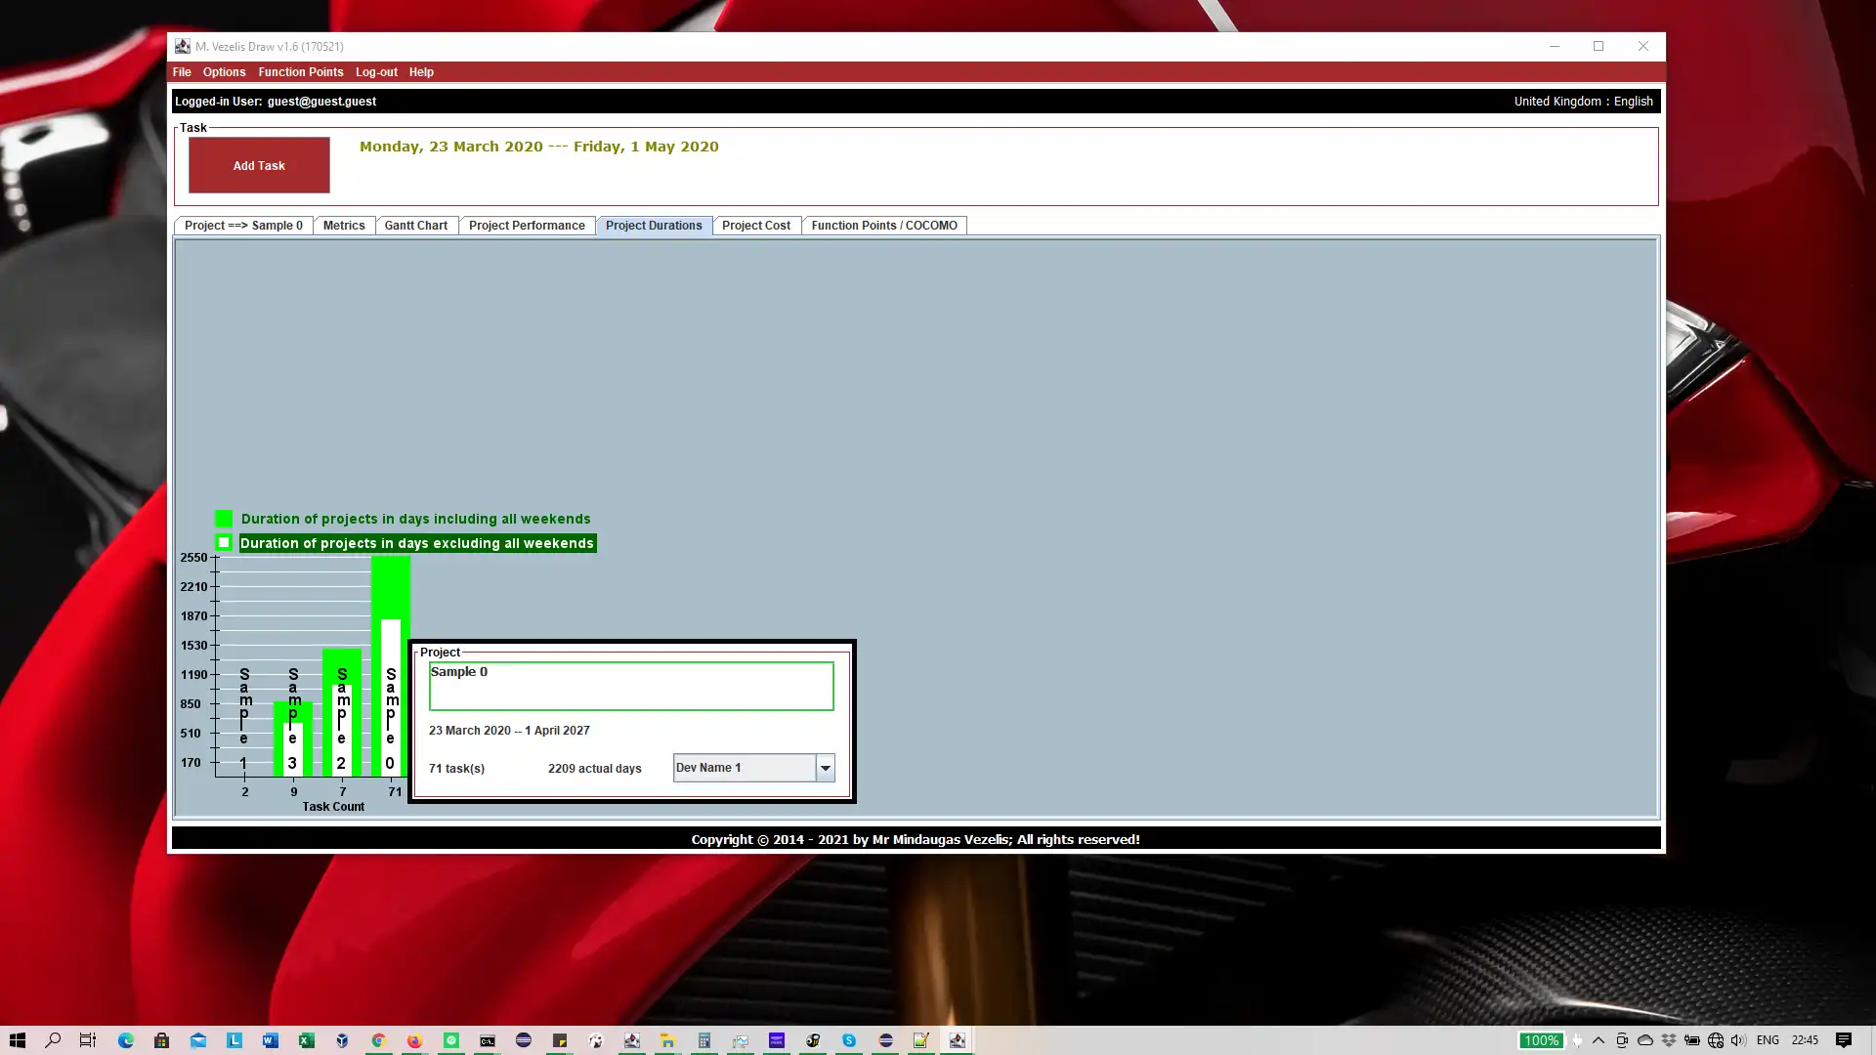Open the Skype taskbar icon
Screen dimensions: 1876x1055
coord(849,1040)
